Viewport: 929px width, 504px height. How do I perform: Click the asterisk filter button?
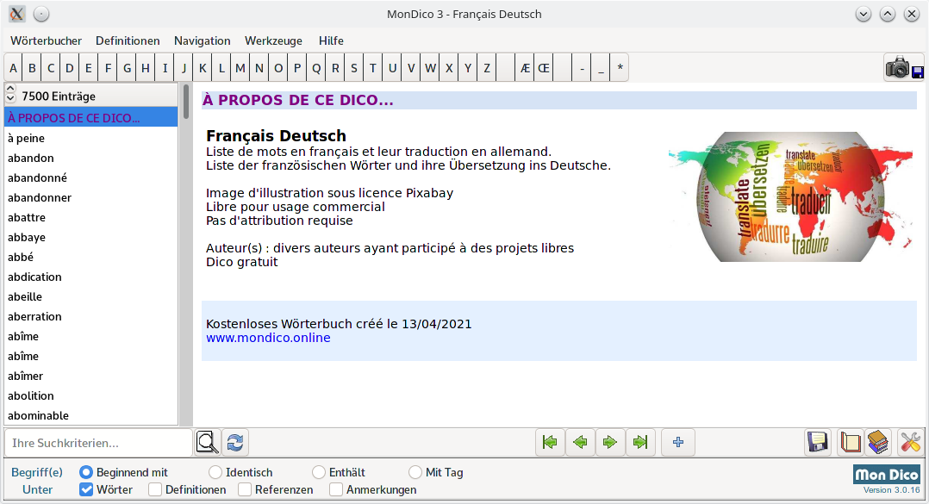tap(620, 68)
